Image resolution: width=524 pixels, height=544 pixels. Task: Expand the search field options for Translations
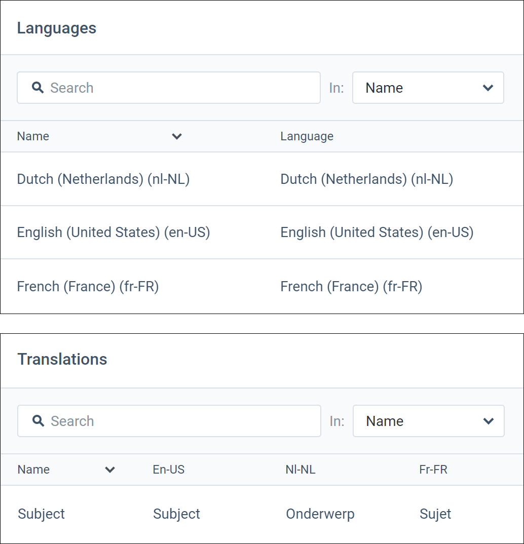tap(428, 421)
